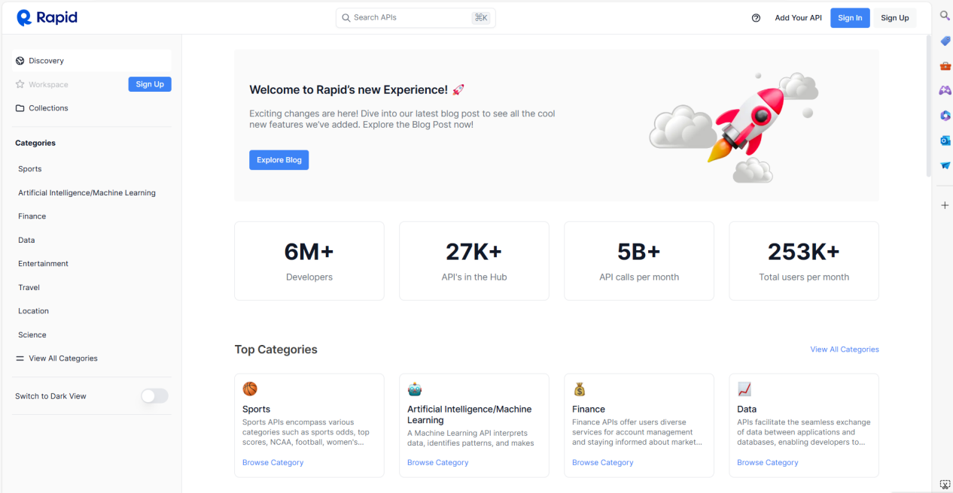This screenshot has width=953, height=493.
Task: Click the 27K+ API's in the Hub card
Action: tap(474, 261)
